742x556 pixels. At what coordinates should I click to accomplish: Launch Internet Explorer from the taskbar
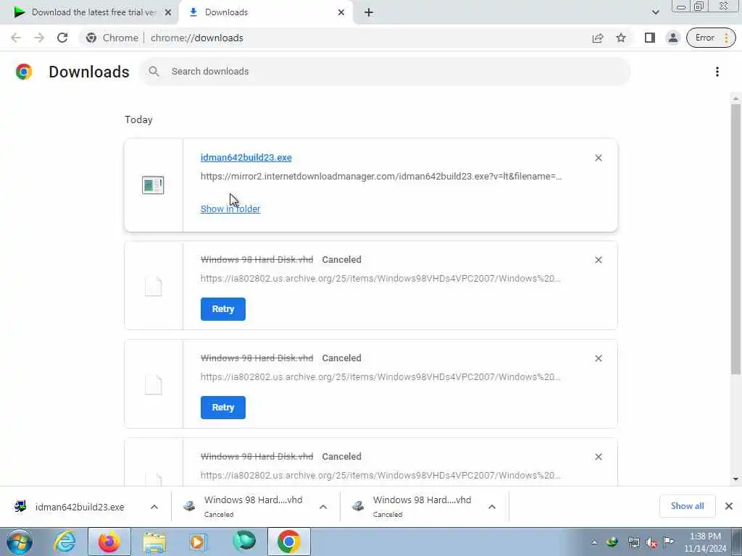pyautogui.click(x=64, y=542)
